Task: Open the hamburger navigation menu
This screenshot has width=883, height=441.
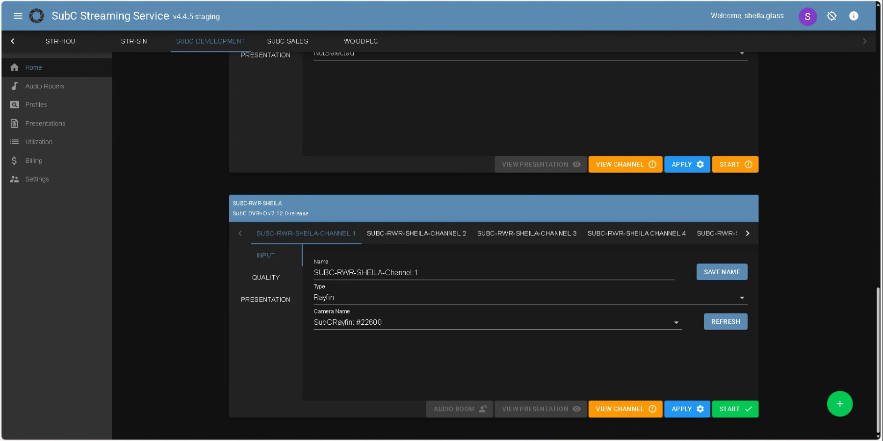Action: [18, 16]
